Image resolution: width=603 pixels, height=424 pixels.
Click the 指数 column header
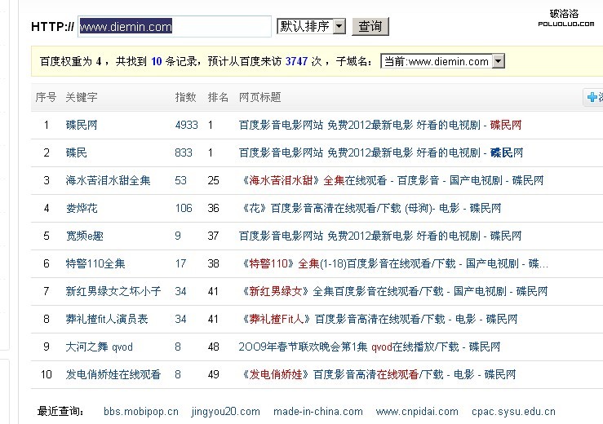[x=186, y=97]
